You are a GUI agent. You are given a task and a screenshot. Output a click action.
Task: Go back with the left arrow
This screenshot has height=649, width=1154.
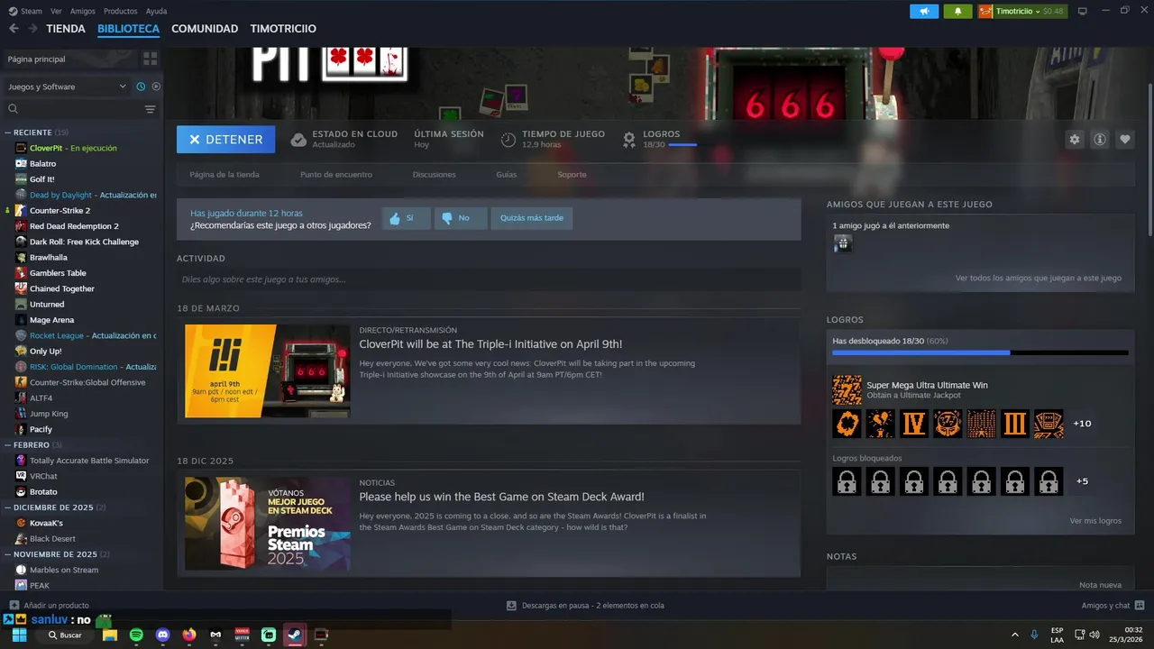[x=14, y=29]
